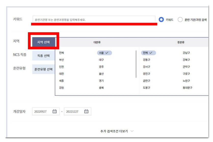Image resolution: width=213 pixels, height=142 pixels.
Task: Select 부산 region option
Action: coord(61,60)
